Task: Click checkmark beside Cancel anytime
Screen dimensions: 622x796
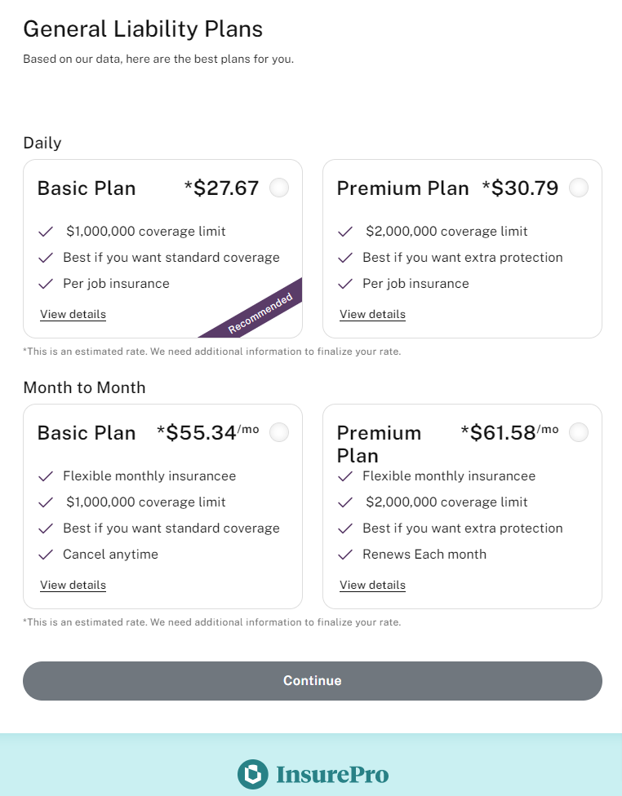Action: 47,555
